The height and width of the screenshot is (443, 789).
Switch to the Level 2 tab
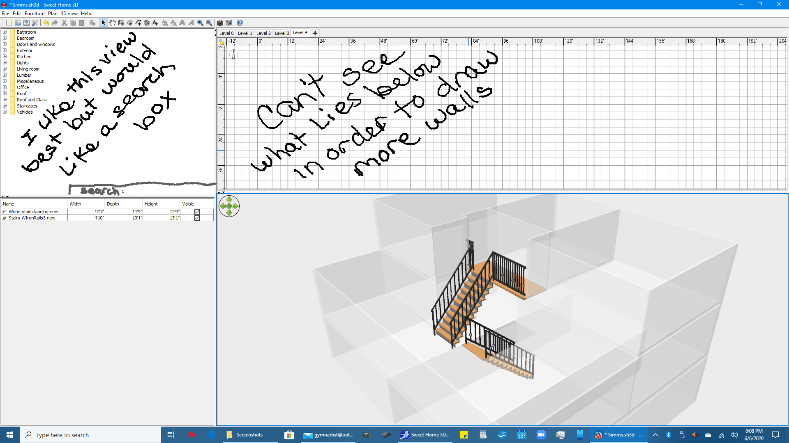pyautogui.click(x=263, y=33)
